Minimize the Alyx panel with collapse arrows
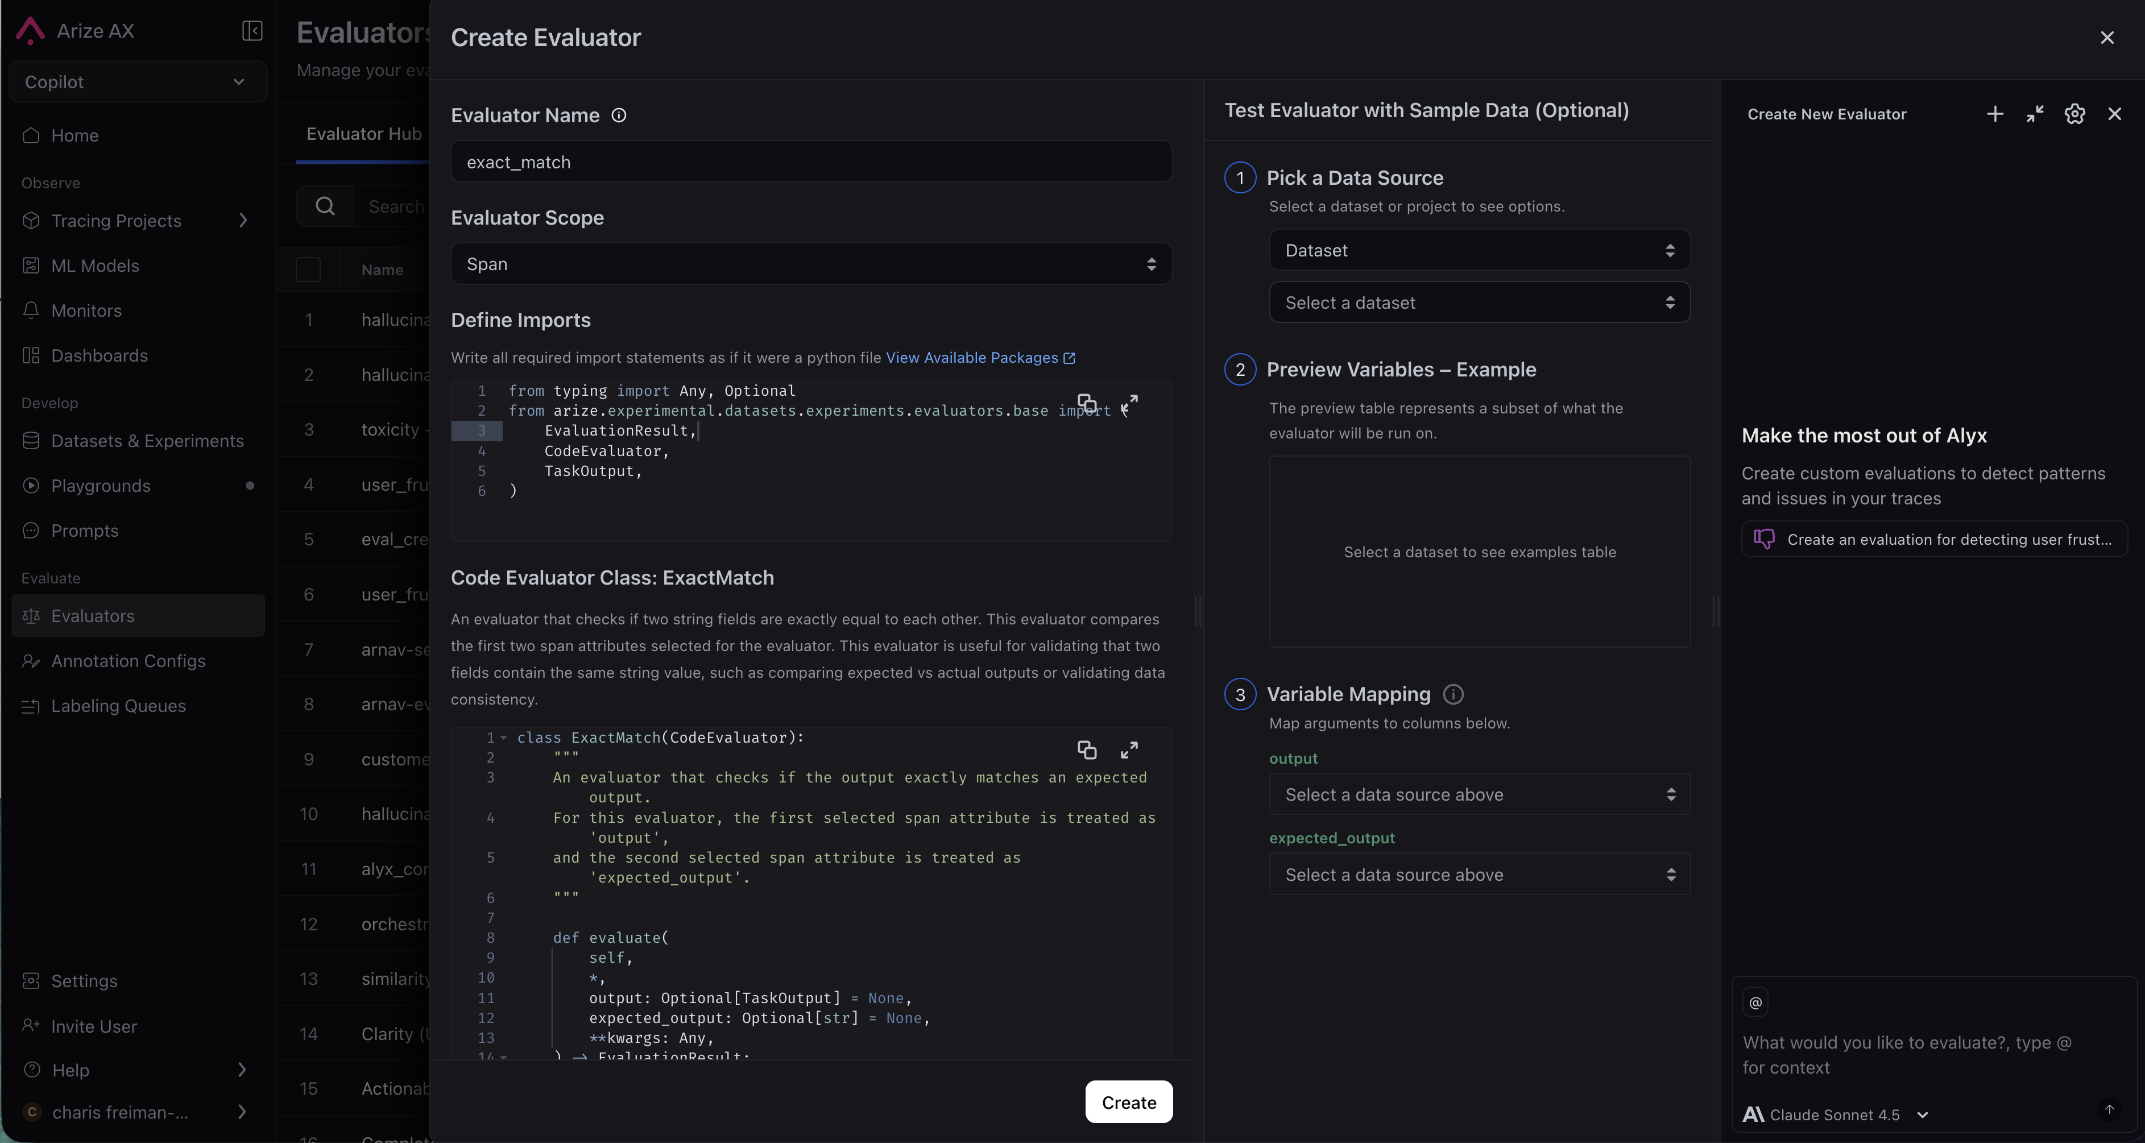 (2035, 114)
